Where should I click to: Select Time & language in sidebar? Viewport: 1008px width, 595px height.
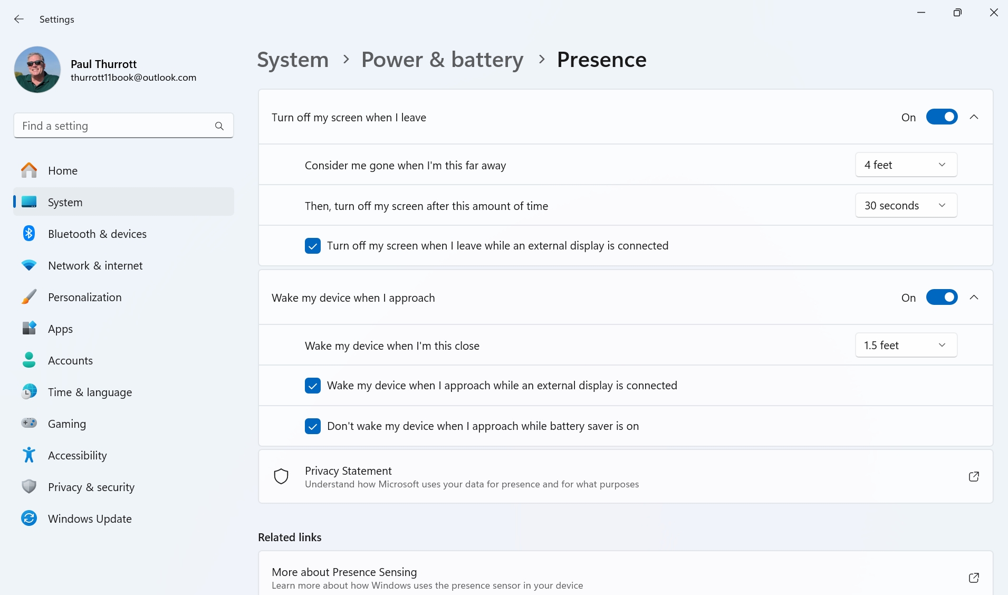pyautogui.click(x=90, y=392)
